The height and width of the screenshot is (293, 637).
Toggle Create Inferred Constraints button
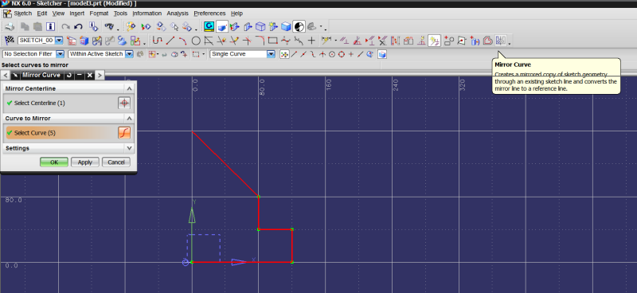tap(434, 41)
